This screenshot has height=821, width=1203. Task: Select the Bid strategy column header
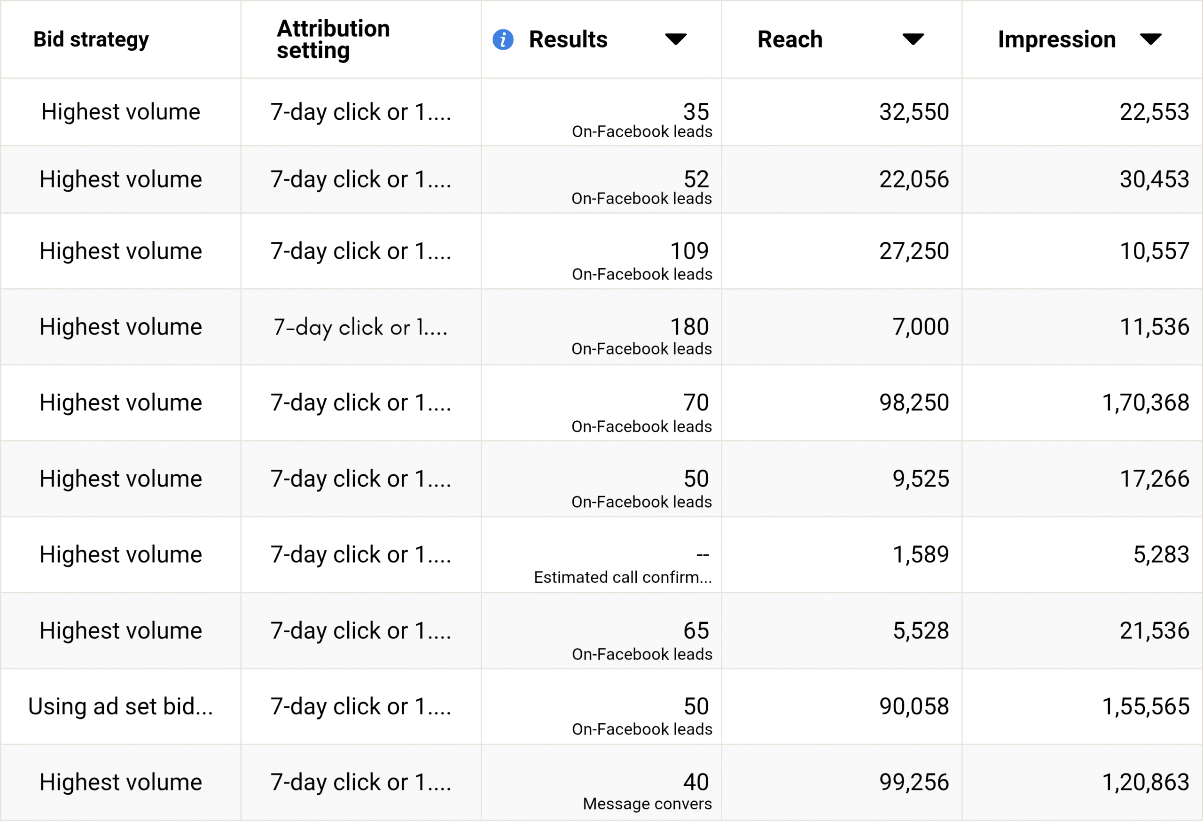coord(91,39)
